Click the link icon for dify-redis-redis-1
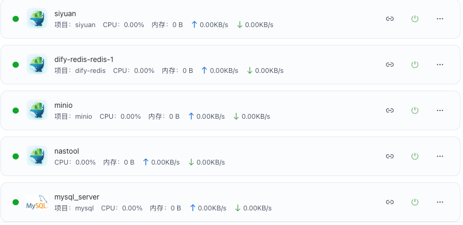Viewport: 463px width, 225px height. (x=389, y=65)
